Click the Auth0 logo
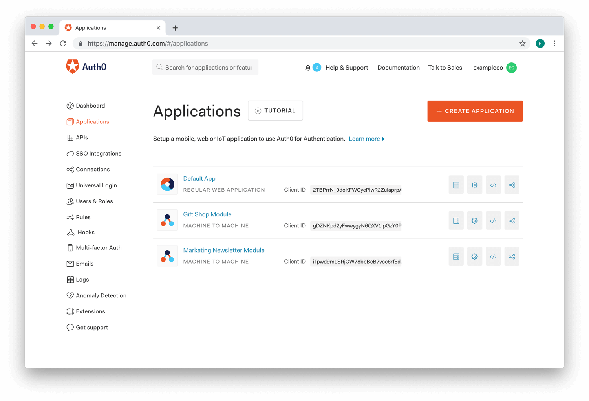 click(86, 67)
